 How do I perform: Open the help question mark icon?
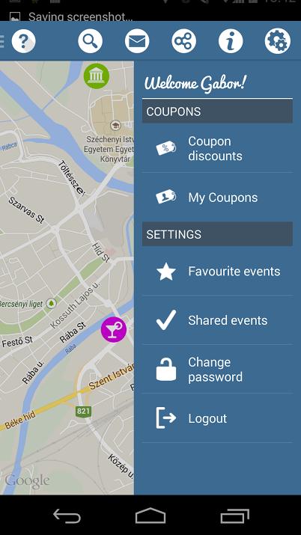(23, 41)
